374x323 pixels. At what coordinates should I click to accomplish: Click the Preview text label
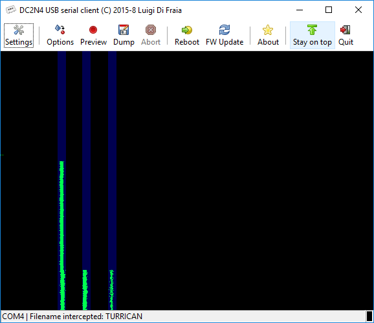point(93,42)
